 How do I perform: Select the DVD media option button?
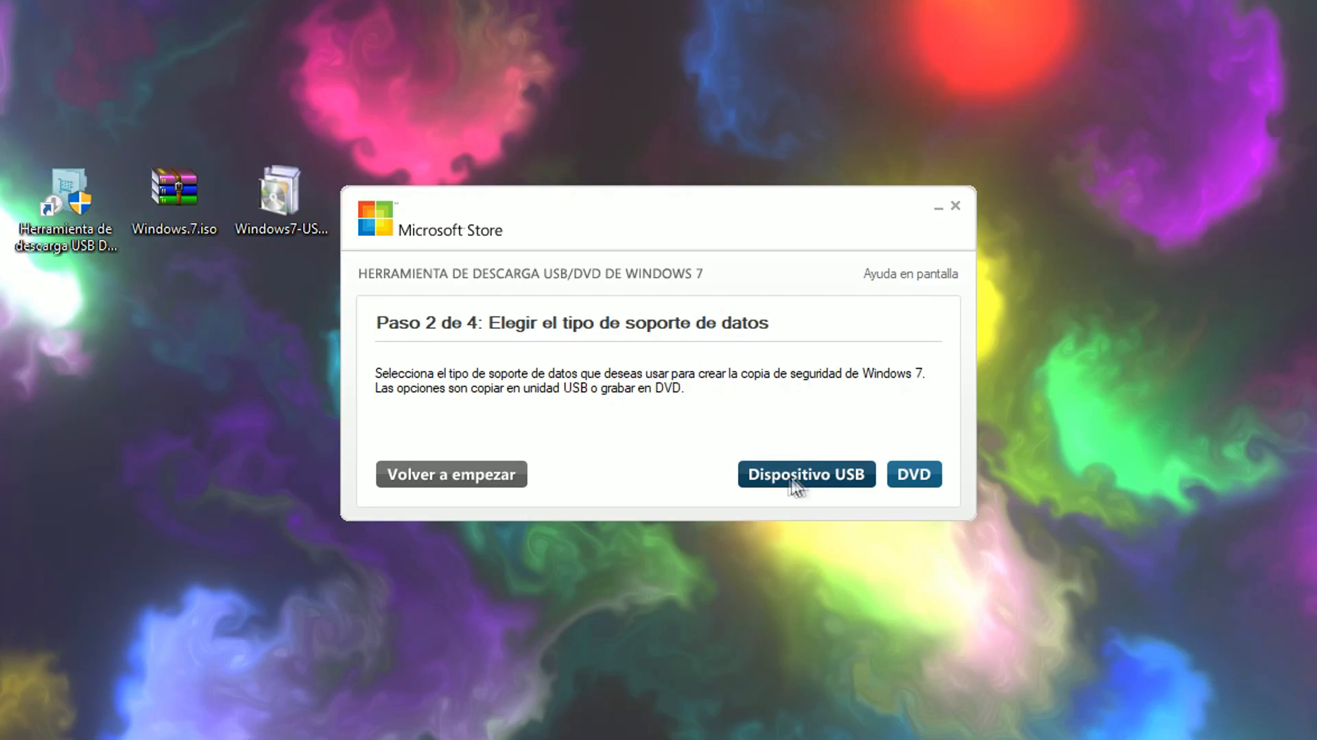[x=914, y=474]
